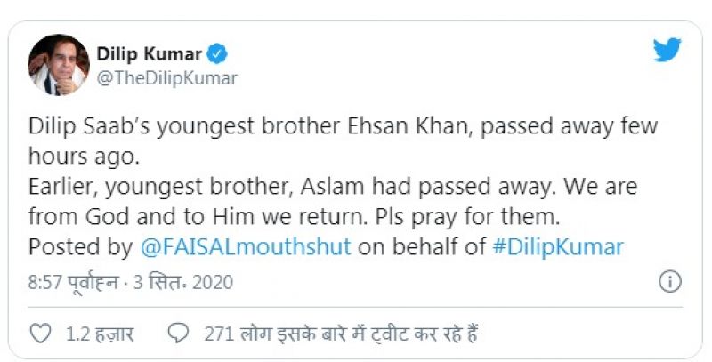
Task: Click the Twitter bird logo
Action: click(x=666, y=50)
